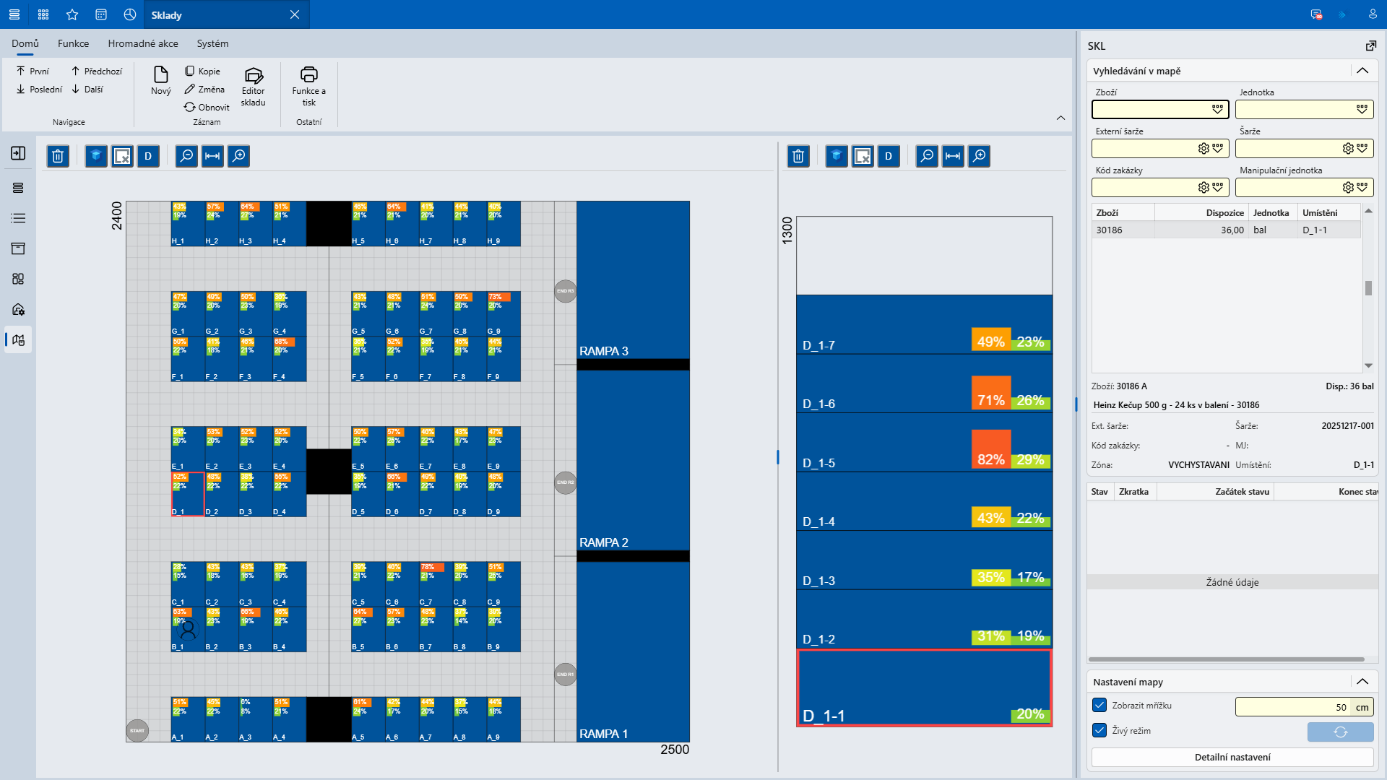Toggle Živý režim checkbox
The width and height of the screenshot is (1387, 780).
pos(1099,730)
